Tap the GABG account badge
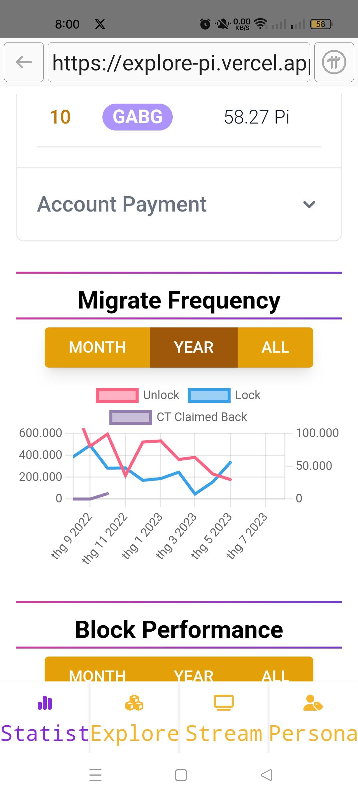 pos(138,117)
